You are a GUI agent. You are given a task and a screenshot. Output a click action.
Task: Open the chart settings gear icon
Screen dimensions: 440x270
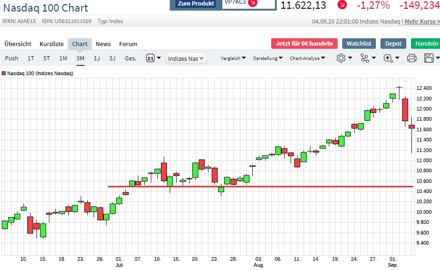click(340, 58)
